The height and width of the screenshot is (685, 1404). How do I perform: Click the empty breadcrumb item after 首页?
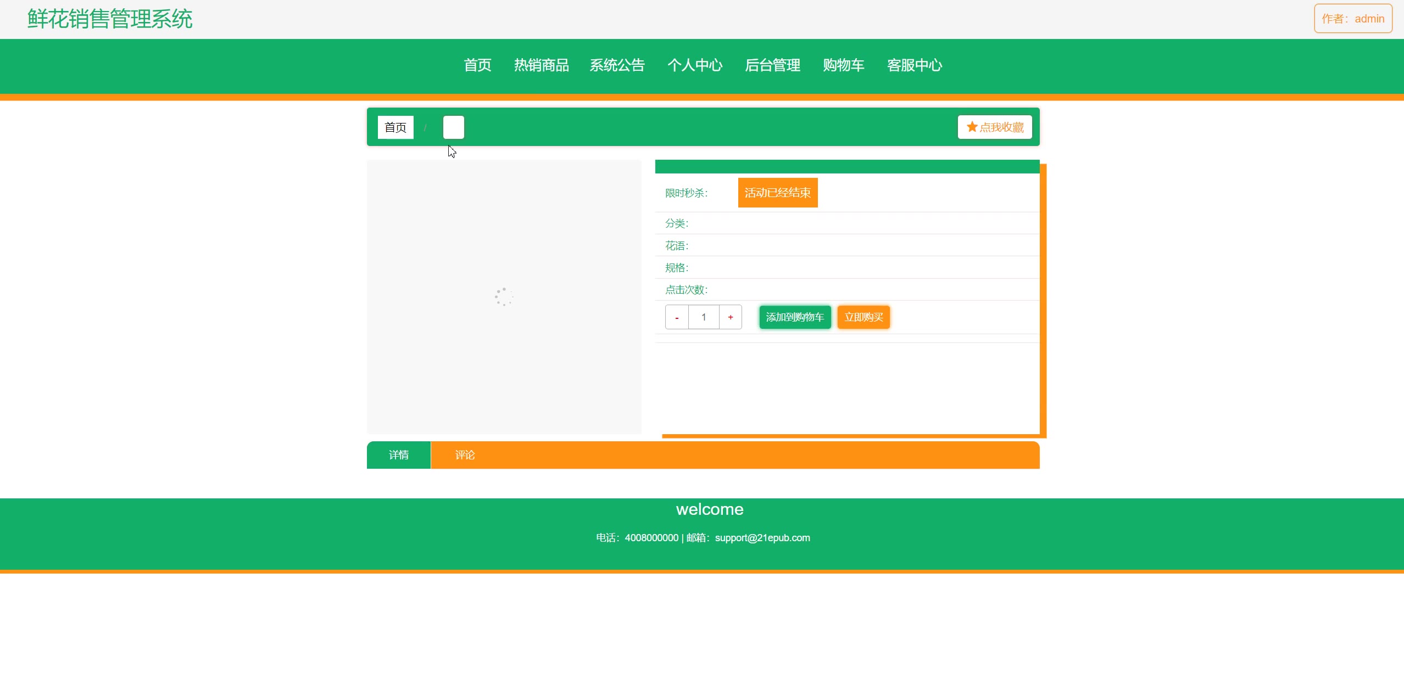(x=453, y=127)
